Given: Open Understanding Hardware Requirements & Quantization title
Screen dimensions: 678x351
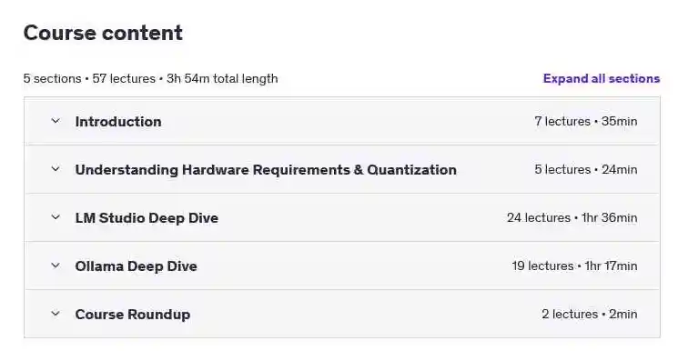Looking at the screenshot, I should click(266, 169).
